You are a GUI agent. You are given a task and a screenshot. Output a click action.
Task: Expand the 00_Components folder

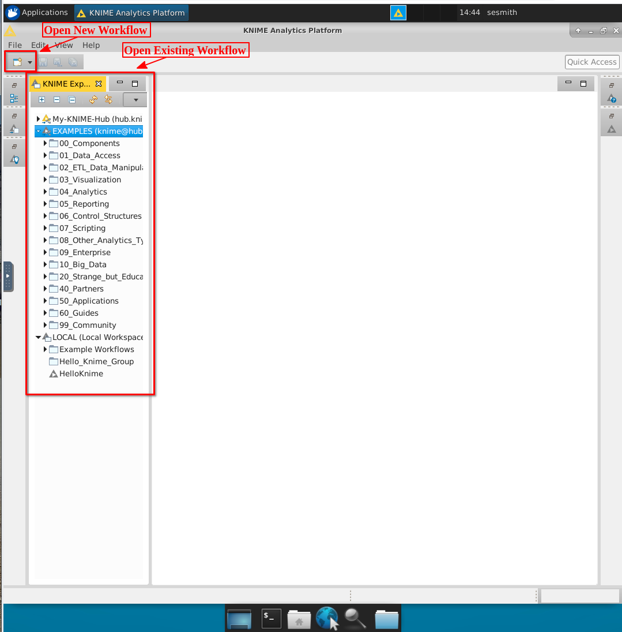click(x=45, y=144)
